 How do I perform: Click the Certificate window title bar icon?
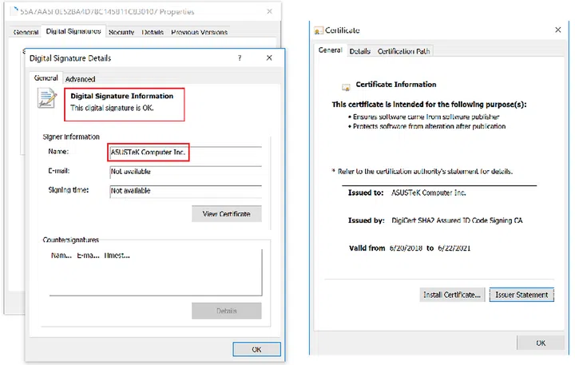[319, 30]
